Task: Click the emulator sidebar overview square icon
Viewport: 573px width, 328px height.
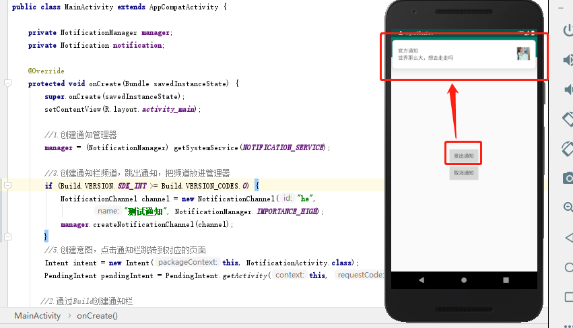Action: (x=569, y=296)
